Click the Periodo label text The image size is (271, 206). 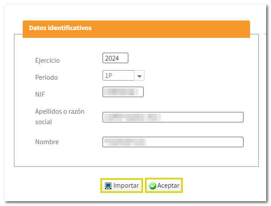(46, 77)
